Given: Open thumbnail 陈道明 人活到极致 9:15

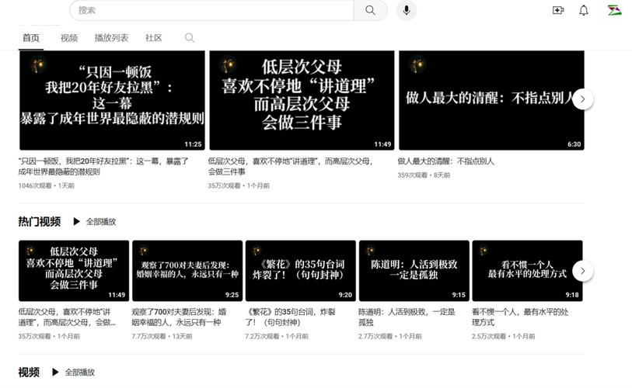Looking at the screenshot, I should point(414,271).
